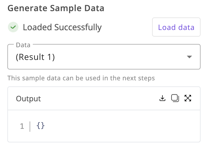The height and width of the screenshot is (158, 209).
Task: Click the Output panel header label
Action: (x=28, y=99)
